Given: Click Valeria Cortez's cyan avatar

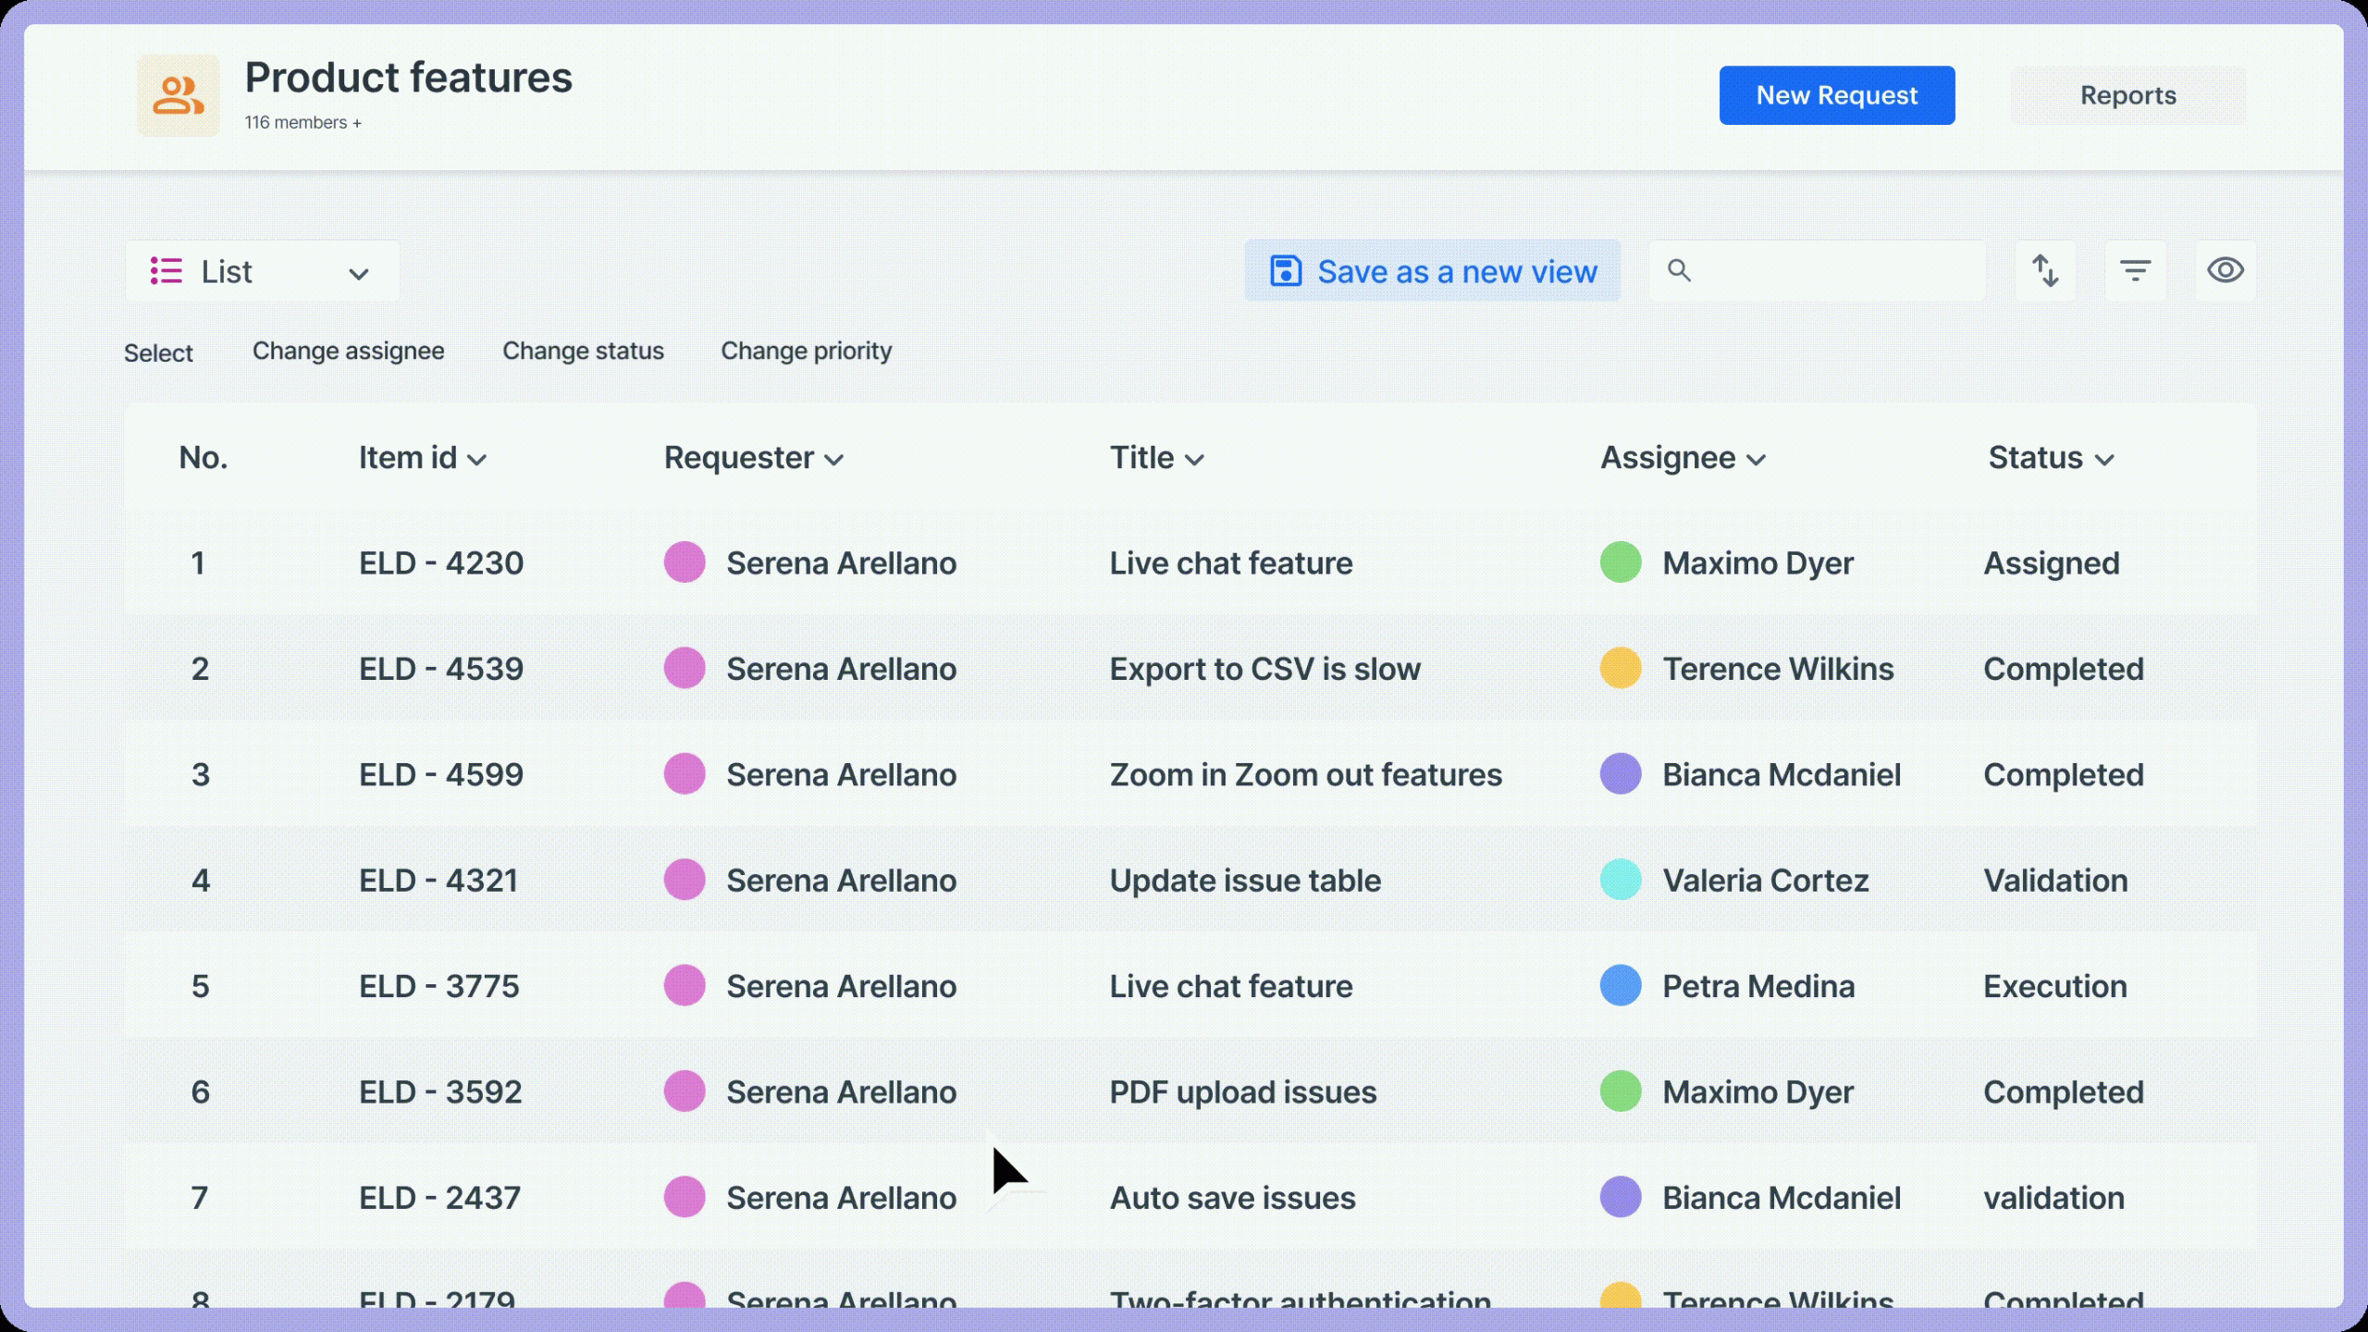Looking at the screenshot, I should [1621, 880].
